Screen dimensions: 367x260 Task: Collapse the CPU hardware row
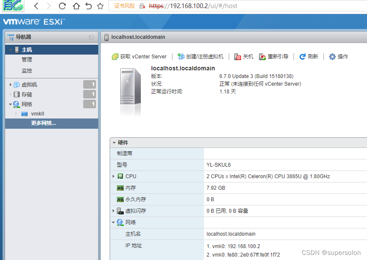(x=114, y=176)
